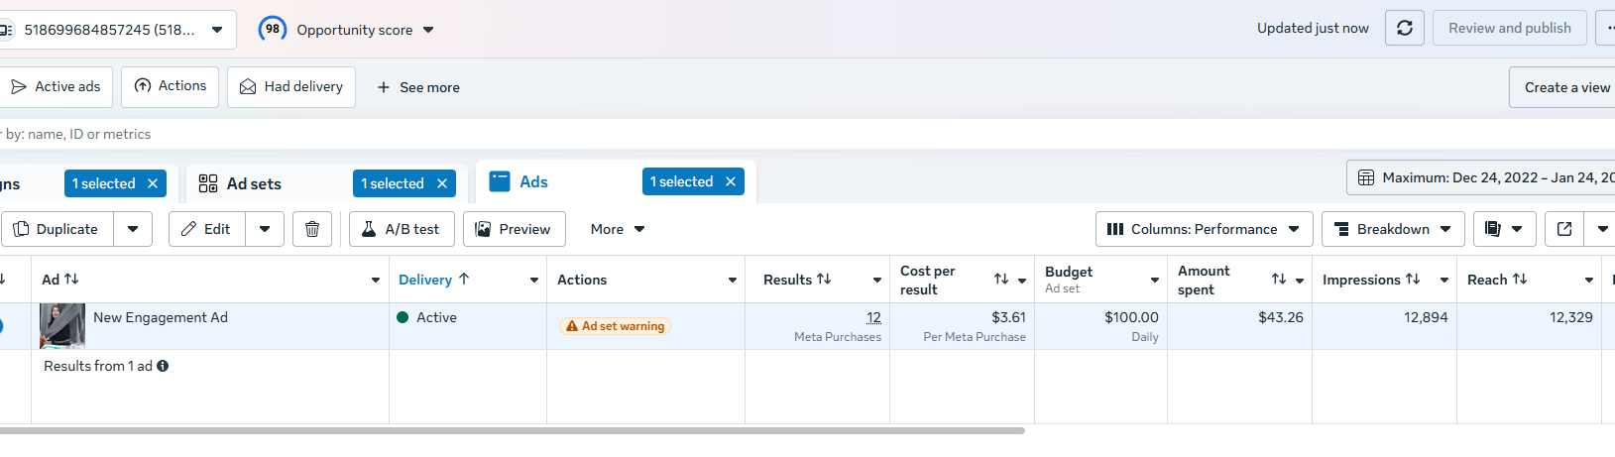Click the New Engagement Ad thumbnail
This screenshot has height=457, width=1615.
pyautogui.click(x=62, y=325)
